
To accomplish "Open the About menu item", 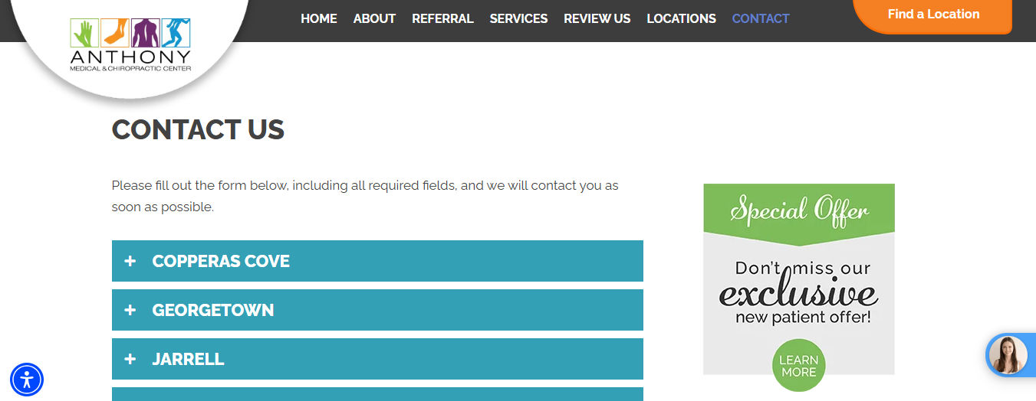I will [x=374, y=18].
